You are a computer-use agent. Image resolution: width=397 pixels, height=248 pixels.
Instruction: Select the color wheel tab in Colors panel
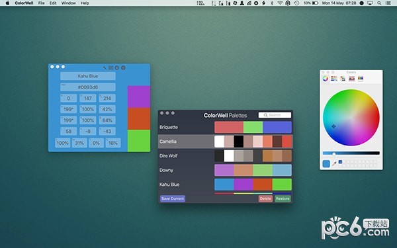(x=326, y=79)
